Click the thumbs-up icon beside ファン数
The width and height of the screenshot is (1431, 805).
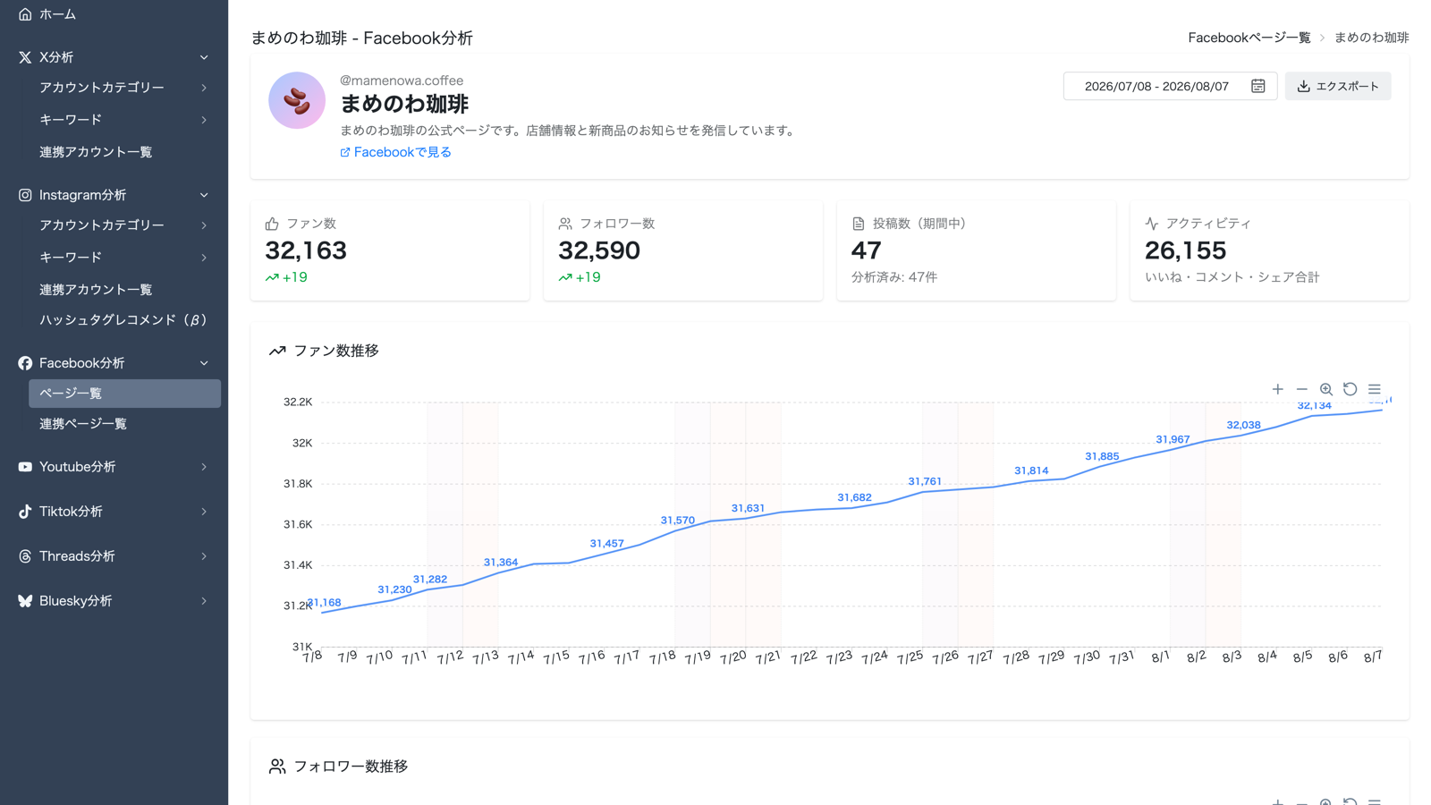pos(272,224)
